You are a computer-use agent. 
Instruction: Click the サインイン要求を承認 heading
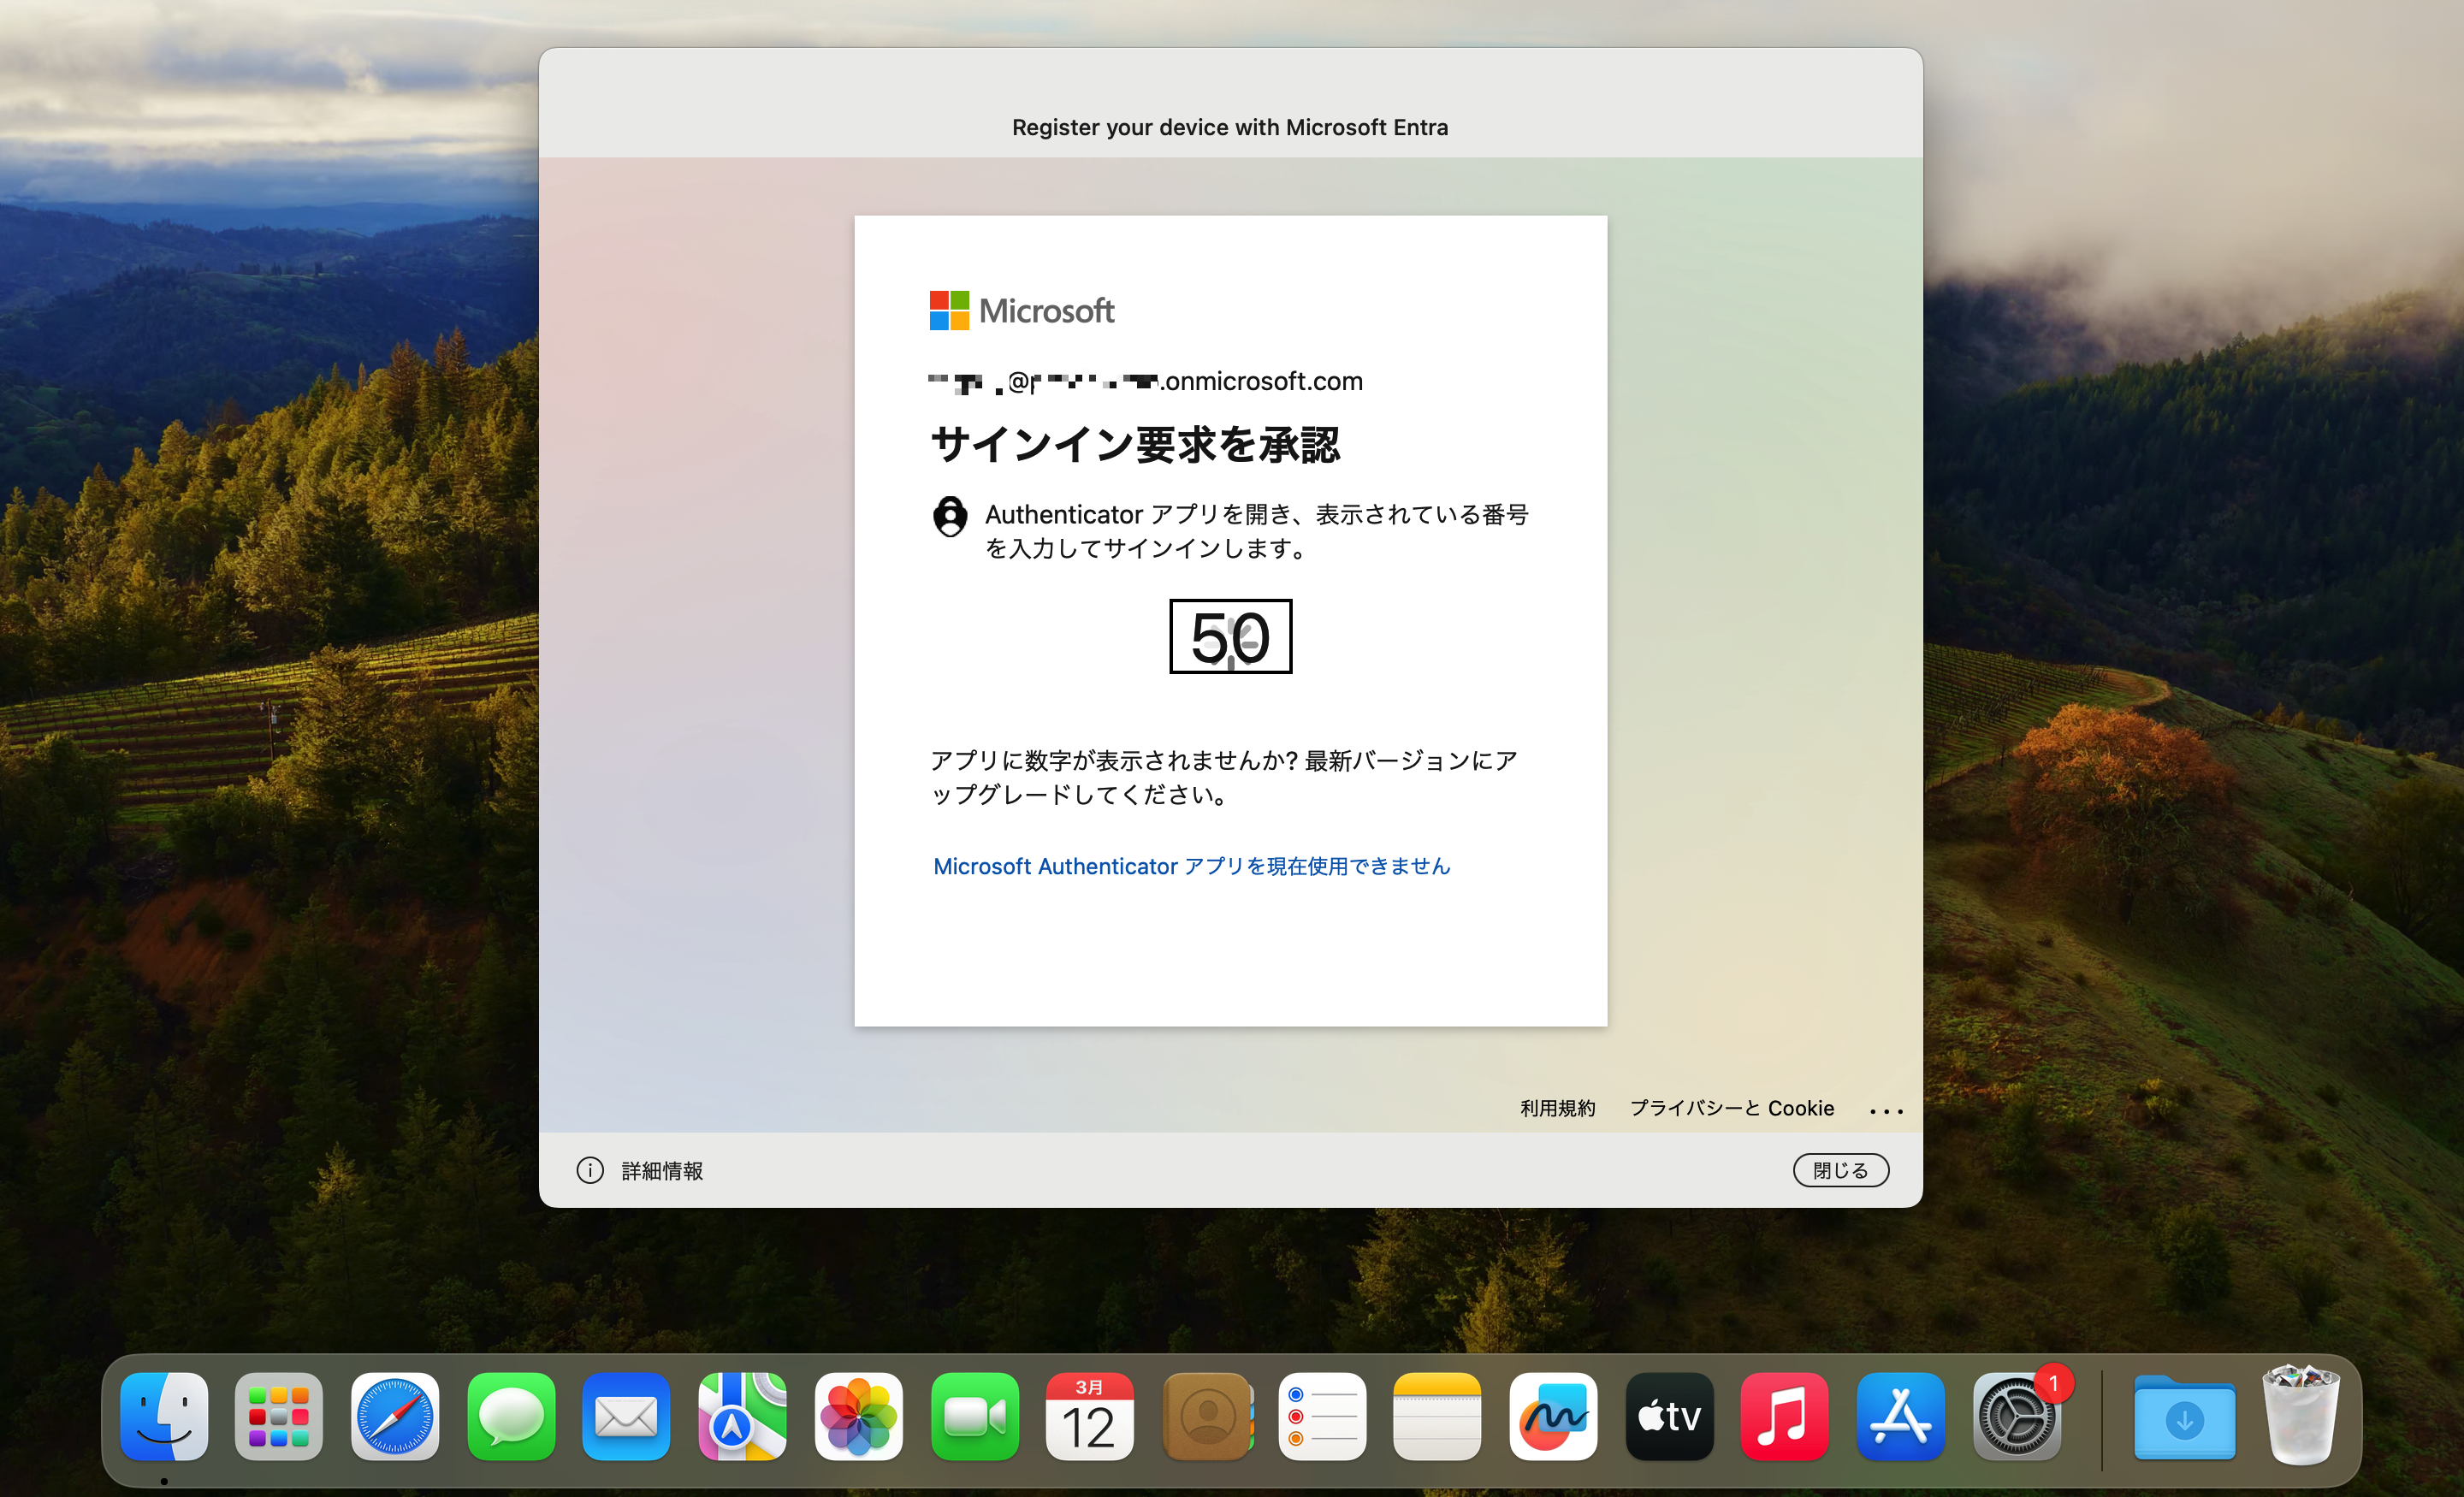click(x=1135, y=444)
